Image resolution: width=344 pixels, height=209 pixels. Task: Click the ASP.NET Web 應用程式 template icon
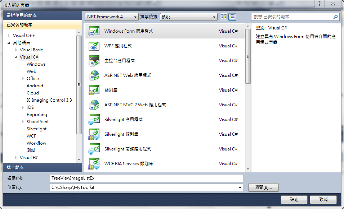94,75
